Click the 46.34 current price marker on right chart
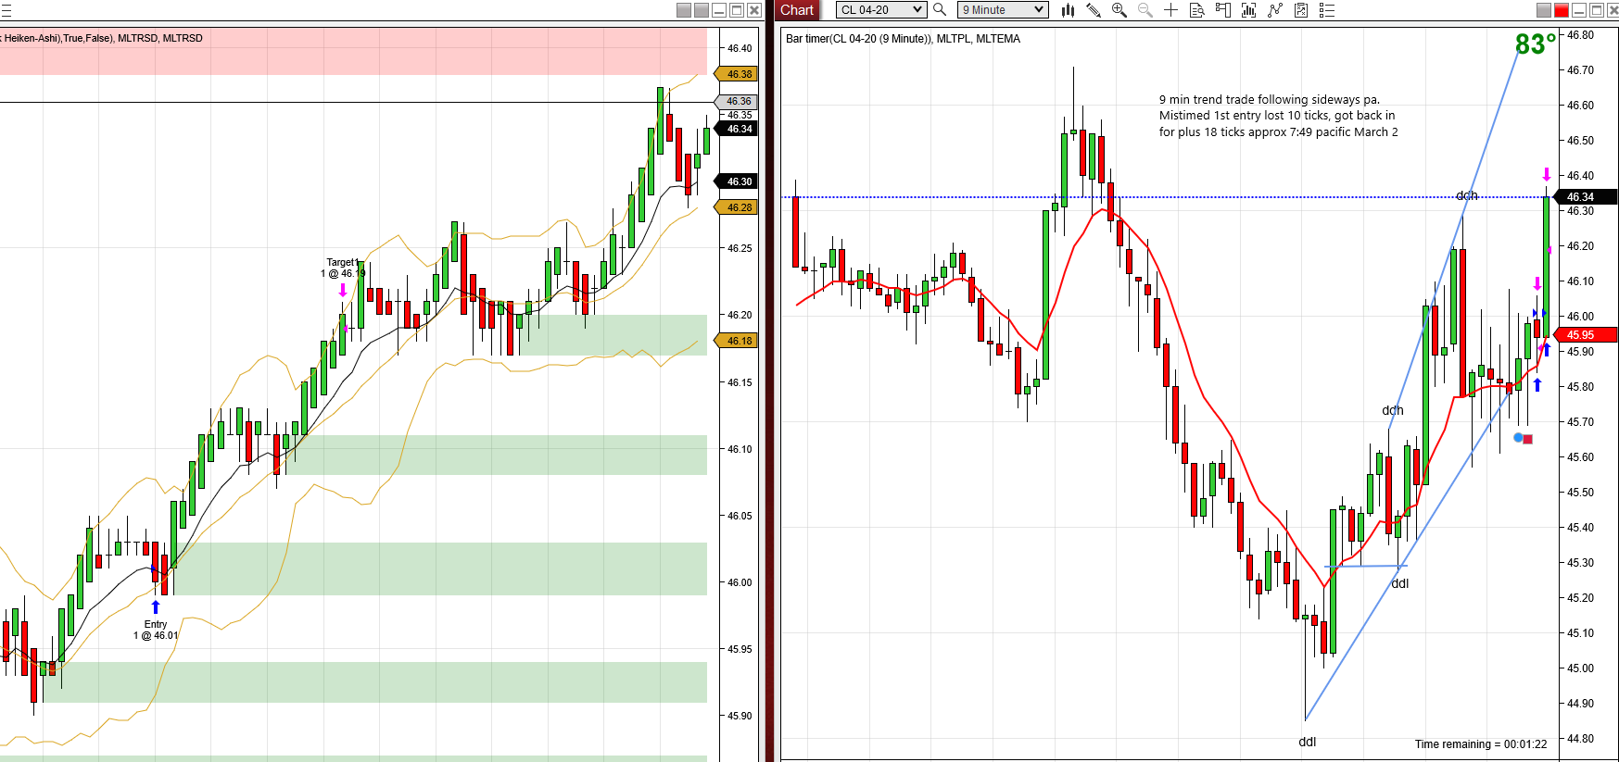This screenshot has width=1619, height=762. tap(1586, 197)
